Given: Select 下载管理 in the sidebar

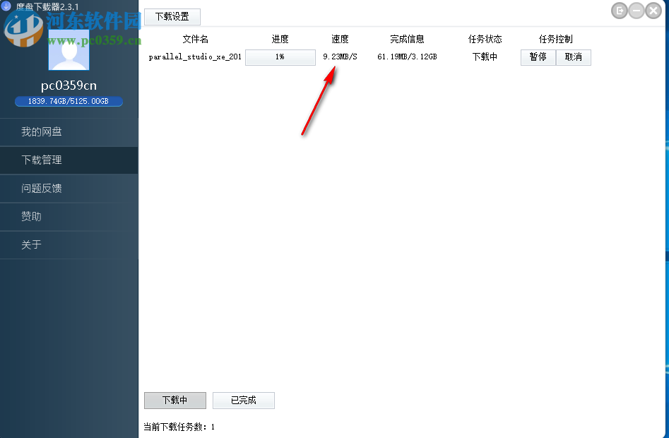Looking at the screenshot, I should coord(42,160).
